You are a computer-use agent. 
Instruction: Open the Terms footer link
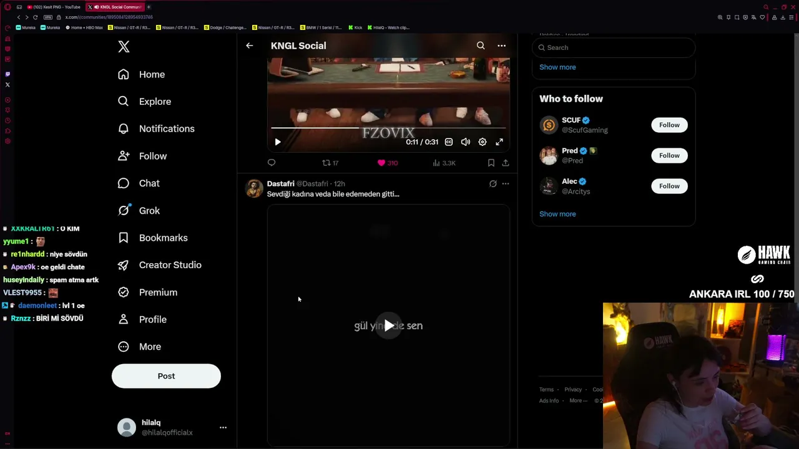pyautogui.click(x=546, y=390)
